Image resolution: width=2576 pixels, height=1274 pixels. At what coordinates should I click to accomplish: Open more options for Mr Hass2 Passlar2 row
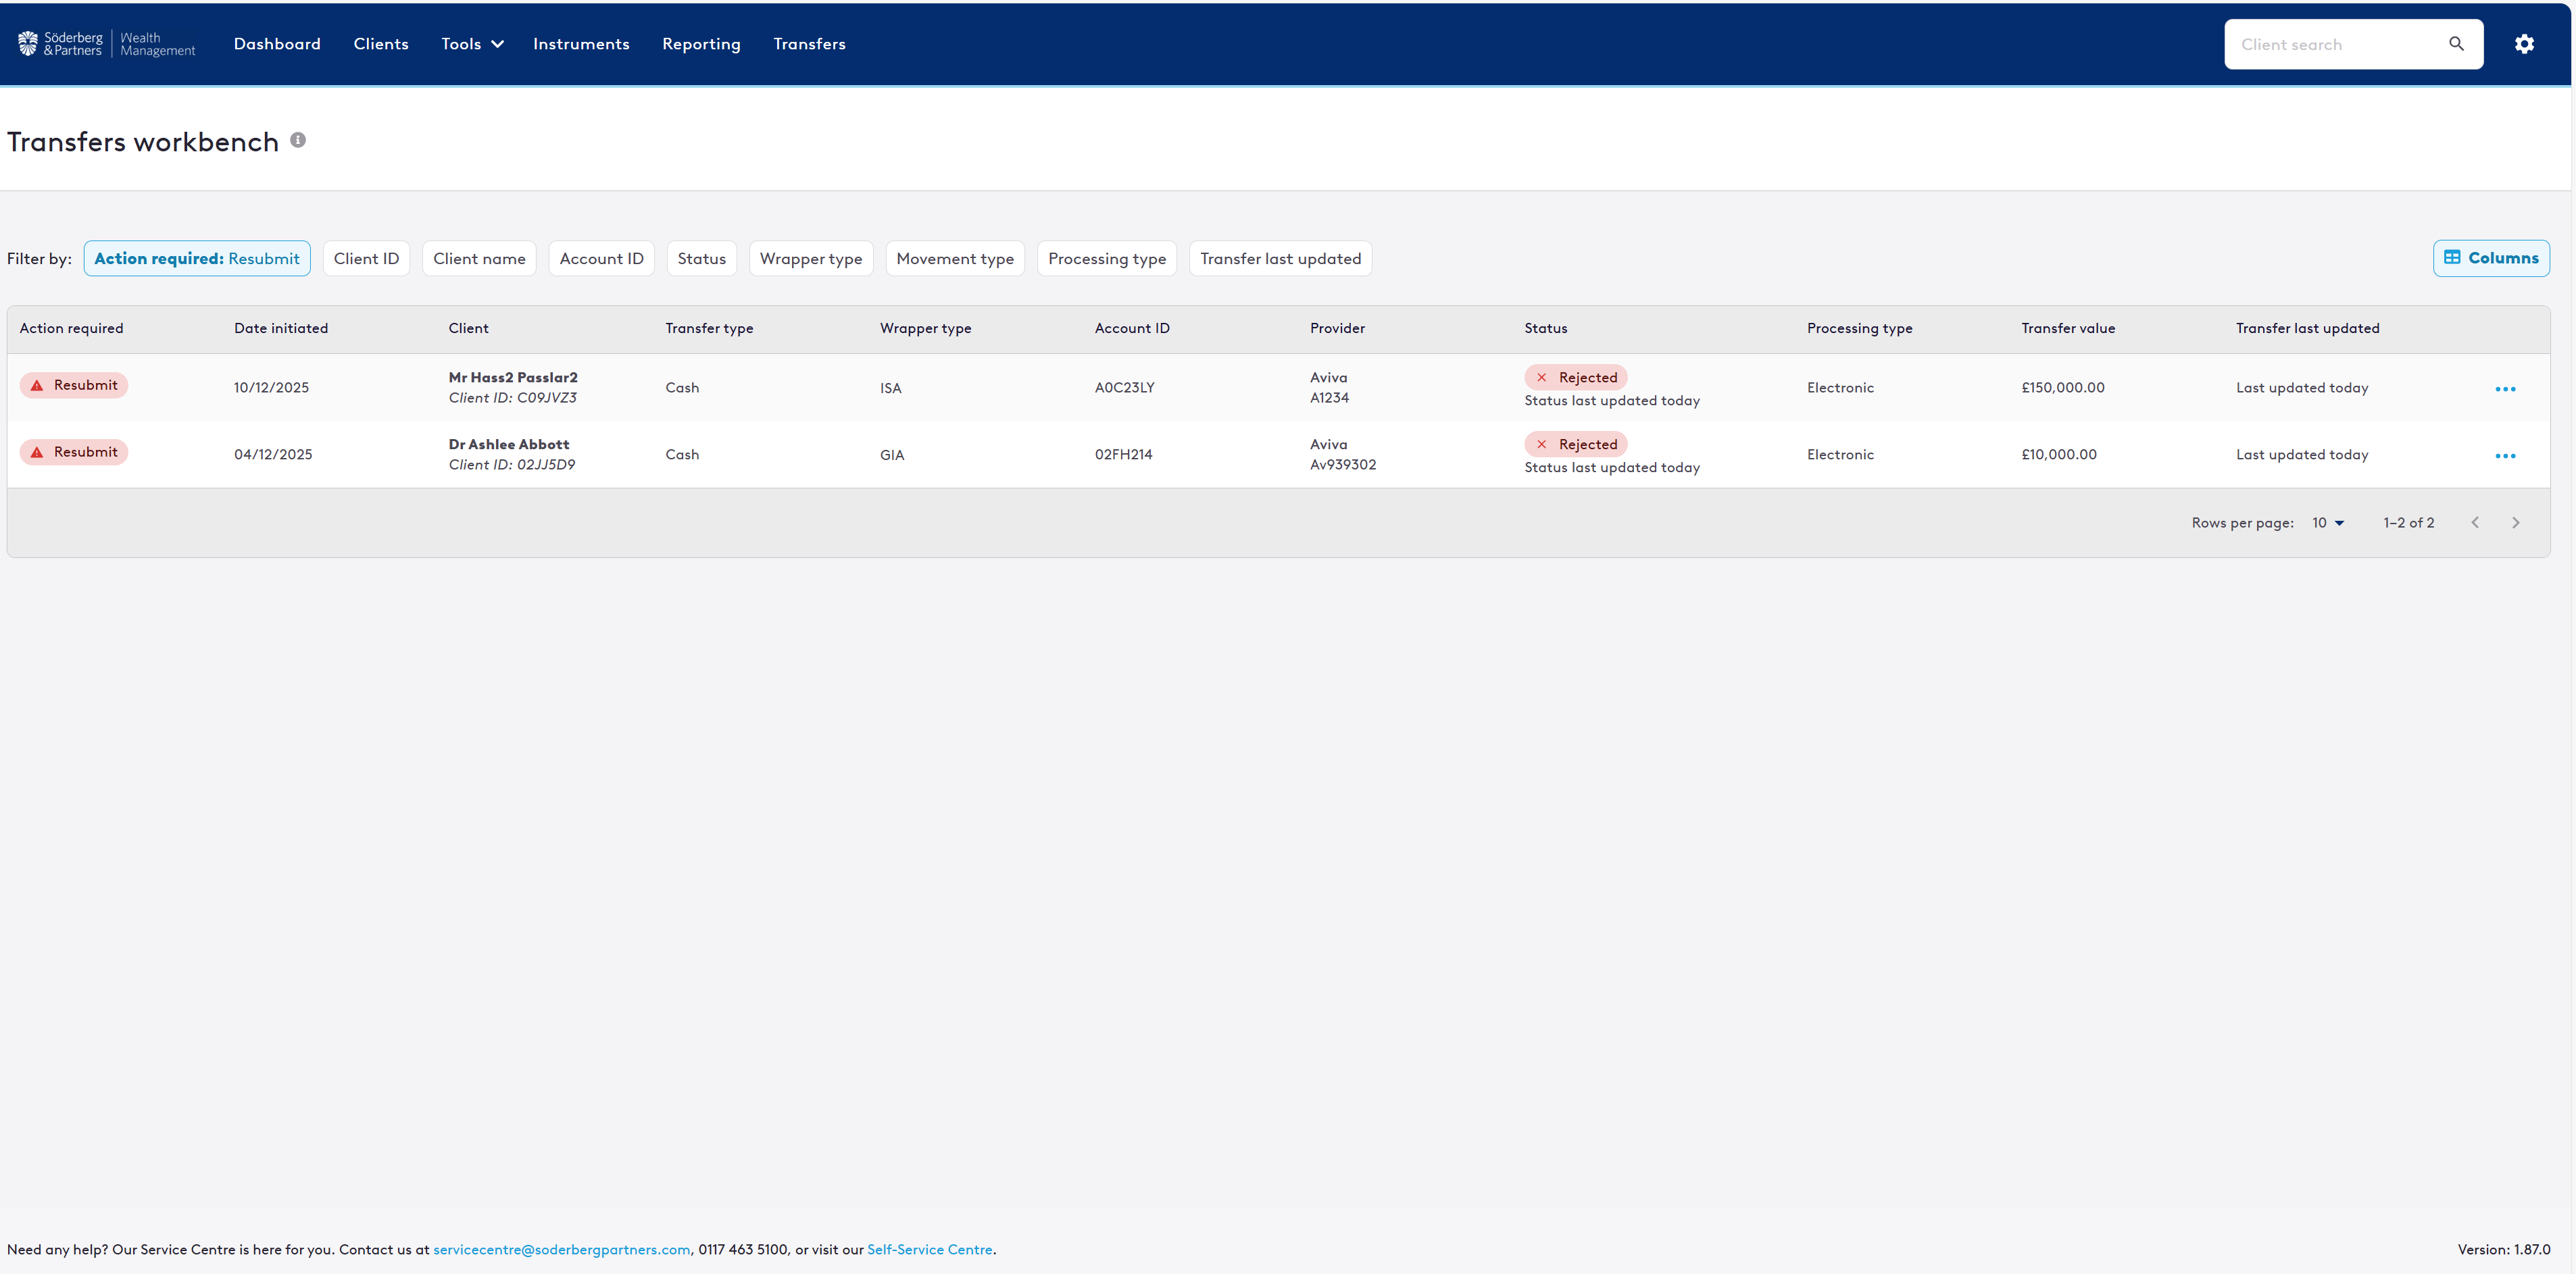(x=2504, y=389)
